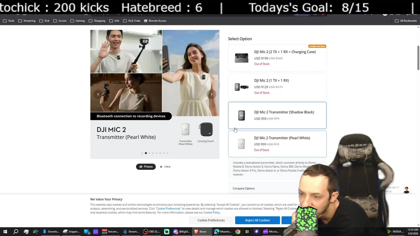The image size is (420, 236).
Task: Switch gallery to the Photos tab
Action: pos(146,167)
